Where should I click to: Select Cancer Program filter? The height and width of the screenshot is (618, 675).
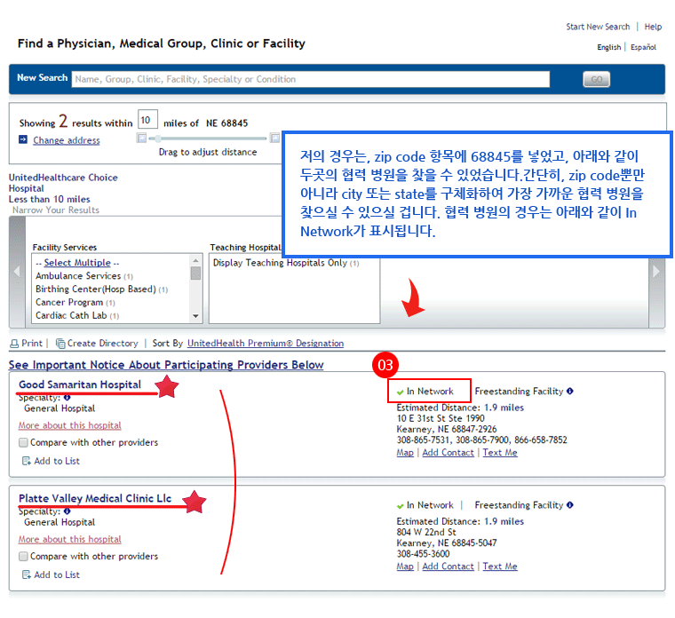(x=75, y=303)
